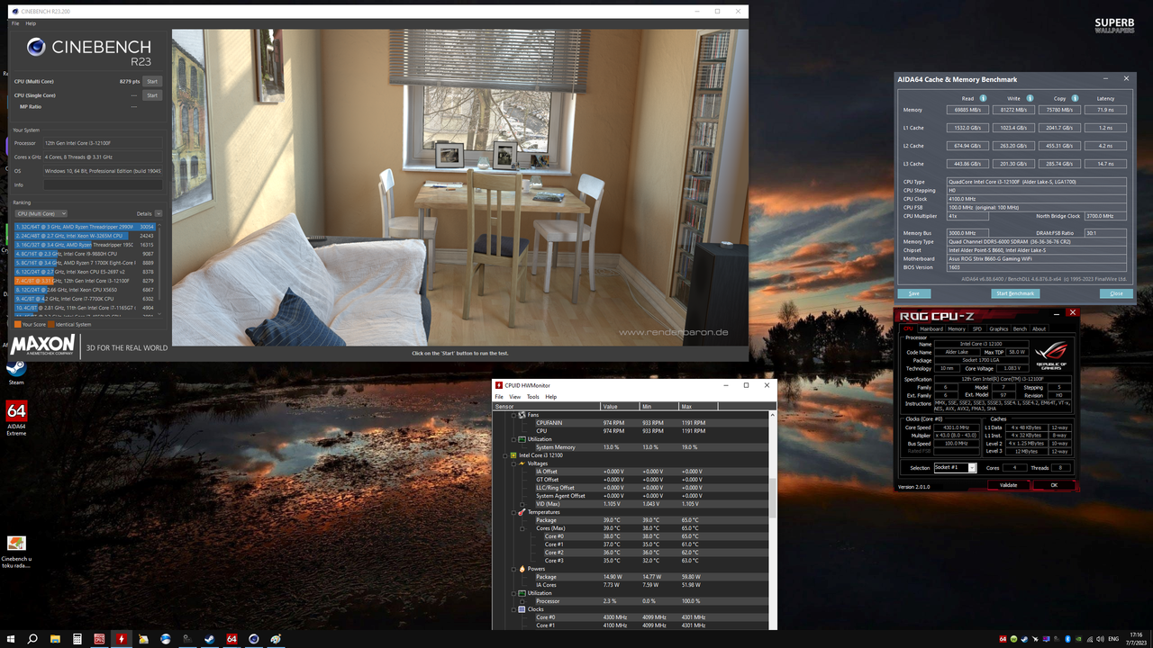Open Steam desktop shortcut
This screenshot has width=1153, height=648.
tap(16, 373)
